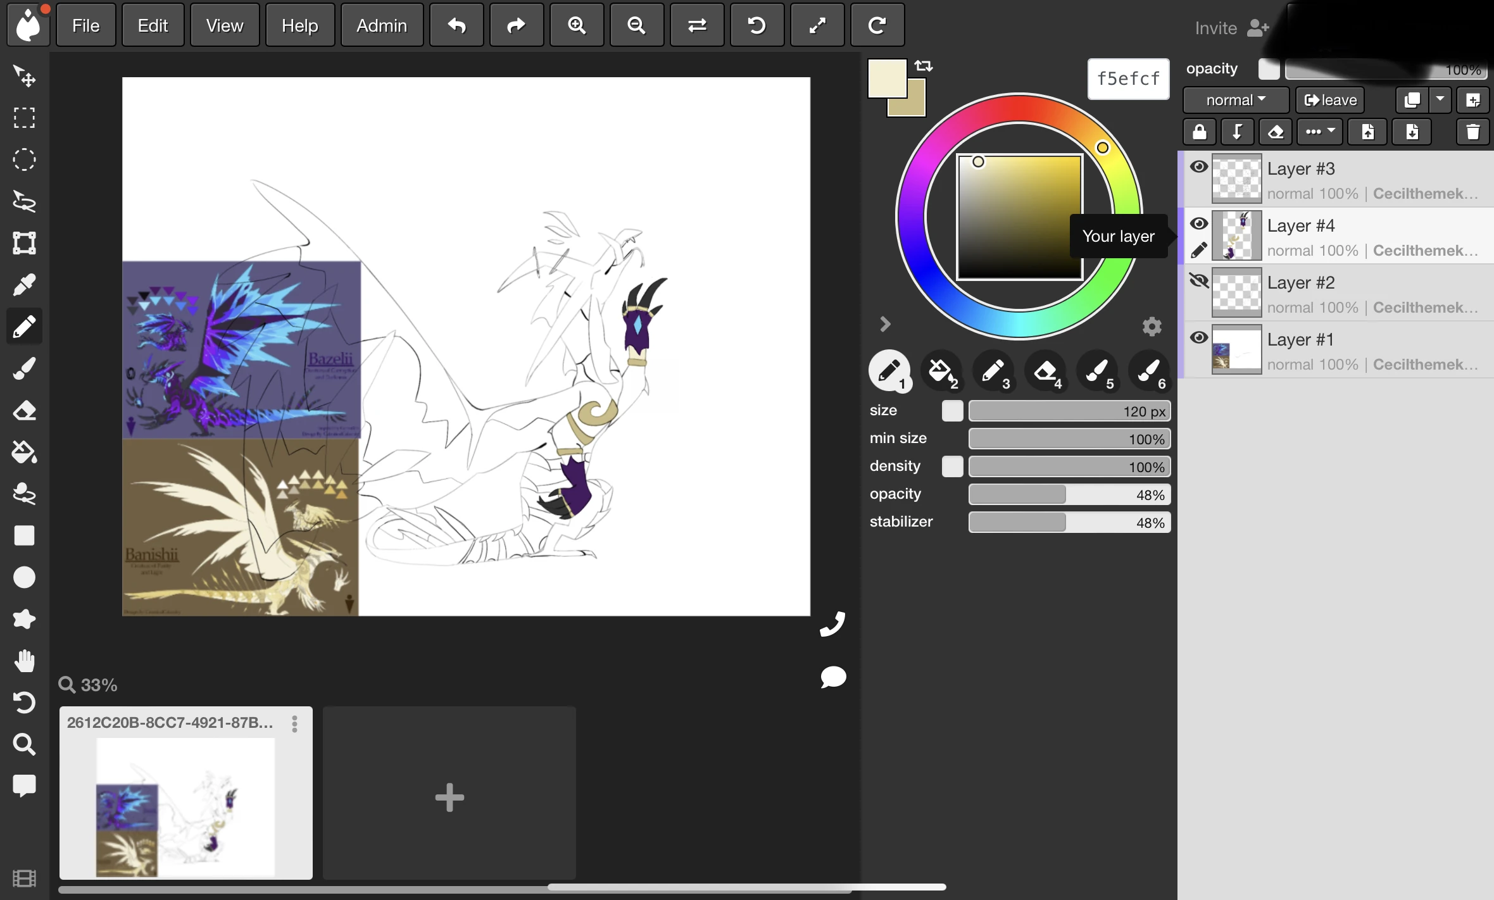Click the leave button
The width and height of the screenshot is (1494, 900).
pyautogui.click(x=1329, y=99)
